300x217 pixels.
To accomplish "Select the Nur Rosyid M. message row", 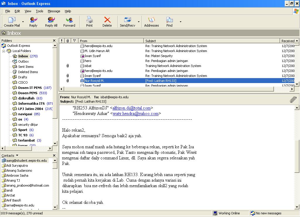I will point(177,81).
